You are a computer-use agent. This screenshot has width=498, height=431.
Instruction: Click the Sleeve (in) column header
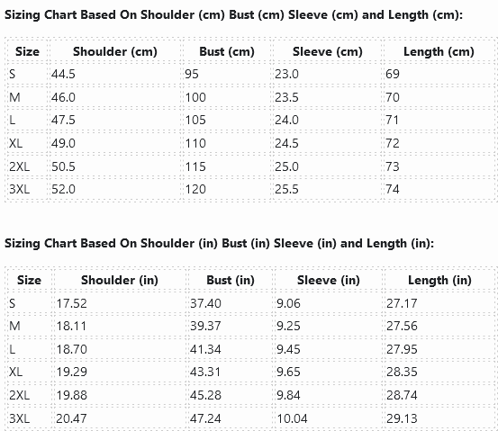pos(329,280)
